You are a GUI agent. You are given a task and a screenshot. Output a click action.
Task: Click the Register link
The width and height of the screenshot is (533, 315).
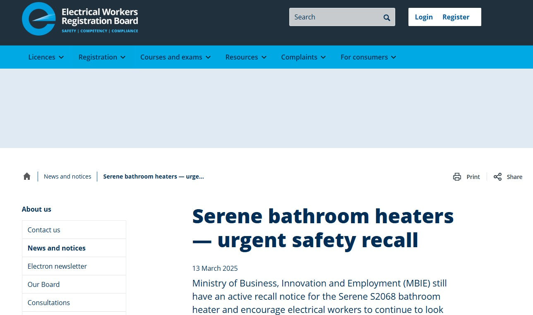[x=456, y=17]
